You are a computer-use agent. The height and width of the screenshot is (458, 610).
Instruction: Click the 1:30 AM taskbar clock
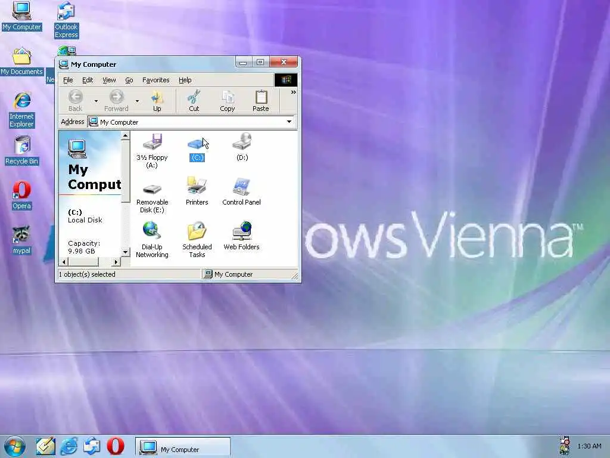tap(589, 446)
